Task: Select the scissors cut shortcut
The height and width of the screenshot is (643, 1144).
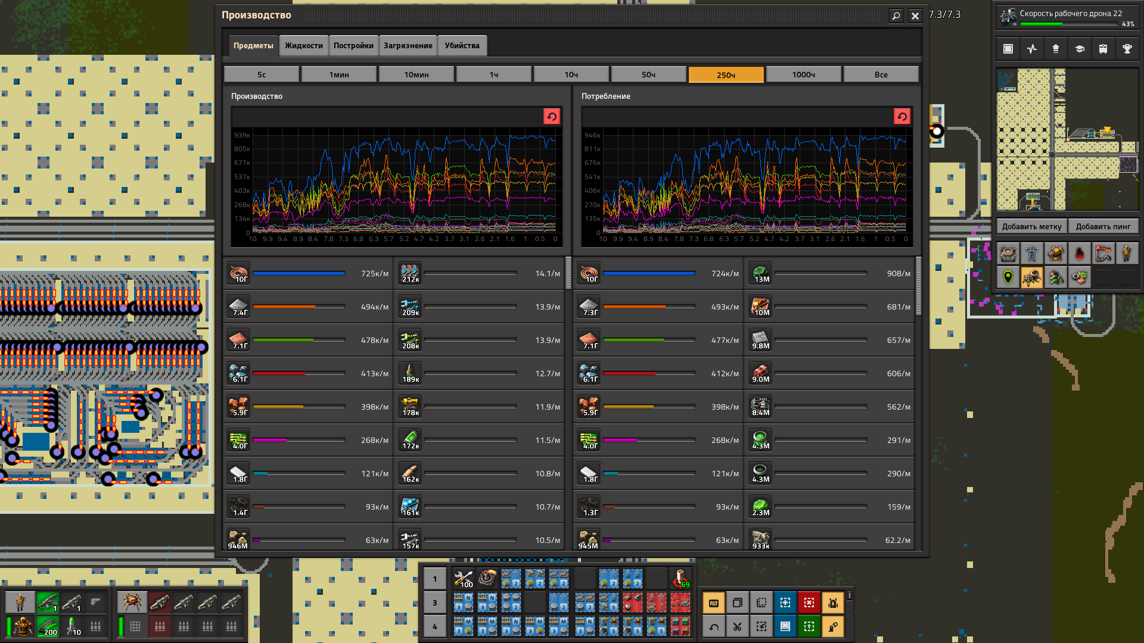Action: (738, 626)
